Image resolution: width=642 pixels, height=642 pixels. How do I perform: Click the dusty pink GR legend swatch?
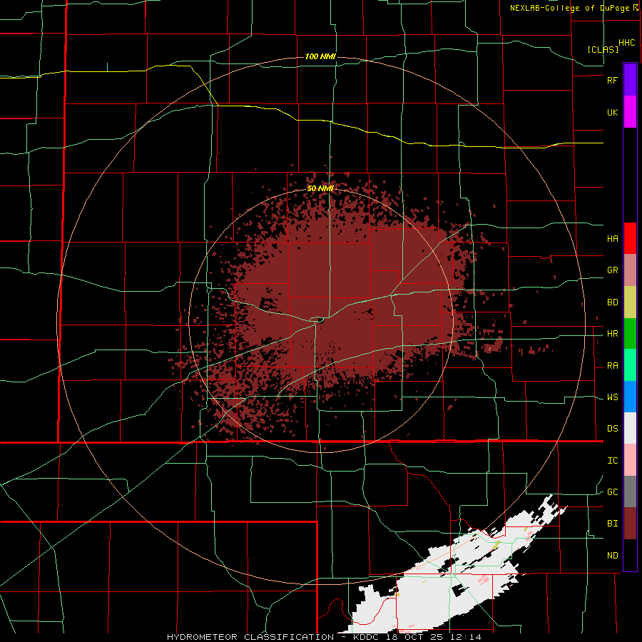click(630, 270)
